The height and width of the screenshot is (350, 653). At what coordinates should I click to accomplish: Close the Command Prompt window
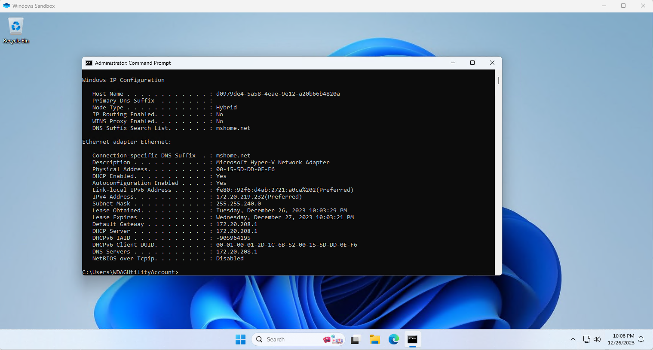coord(492,63)
